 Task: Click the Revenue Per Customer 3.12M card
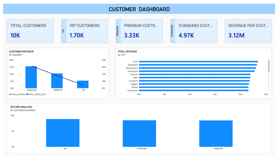coord(248,31)
